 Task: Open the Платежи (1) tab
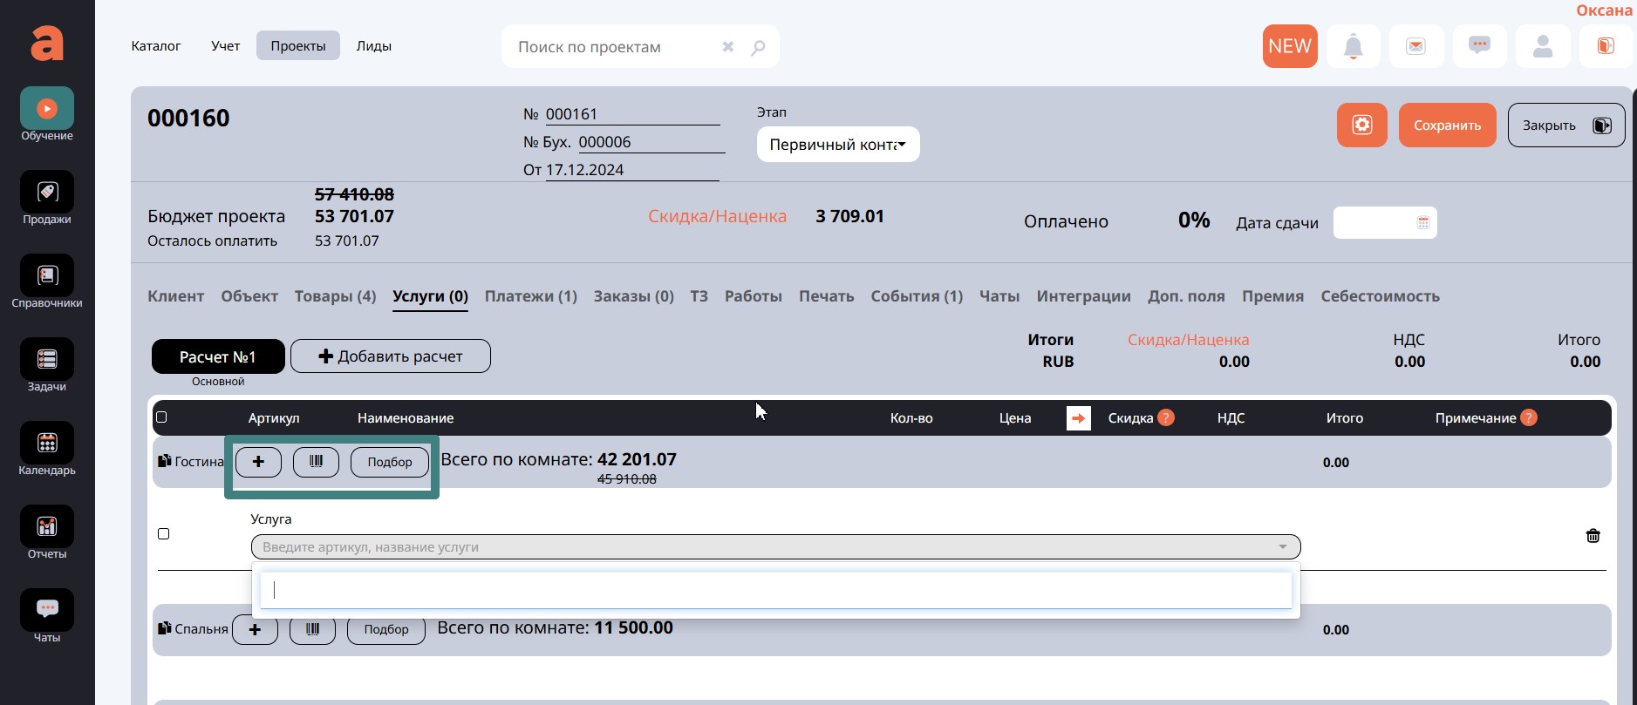[x=530, y=296]
